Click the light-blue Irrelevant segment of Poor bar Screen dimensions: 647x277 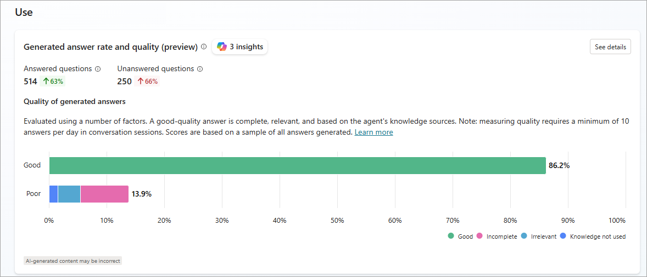pyautogui.click(x=69, y=194)
